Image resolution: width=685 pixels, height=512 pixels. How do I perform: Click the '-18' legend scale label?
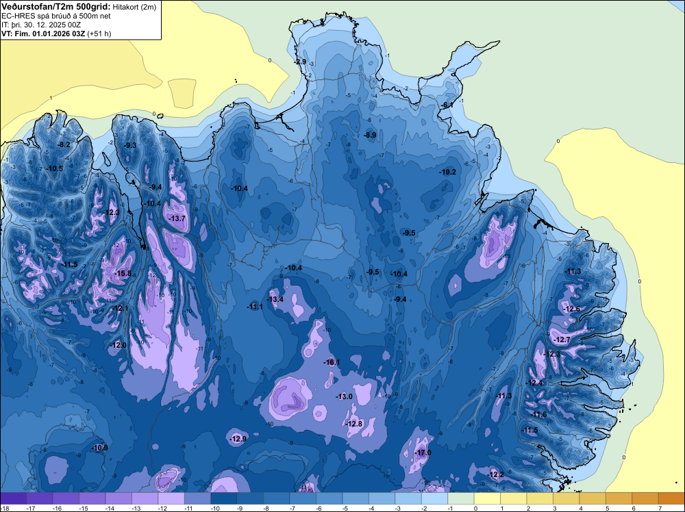pos(5,508)
